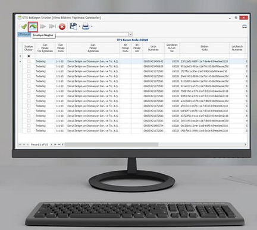Click the window icon beside the ÜTS title

tap(20, 18)
